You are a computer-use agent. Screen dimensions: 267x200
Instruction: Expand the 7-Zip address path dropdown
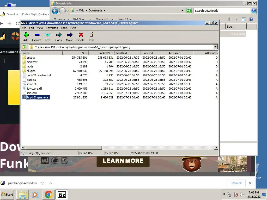click(x=215, y=47)
